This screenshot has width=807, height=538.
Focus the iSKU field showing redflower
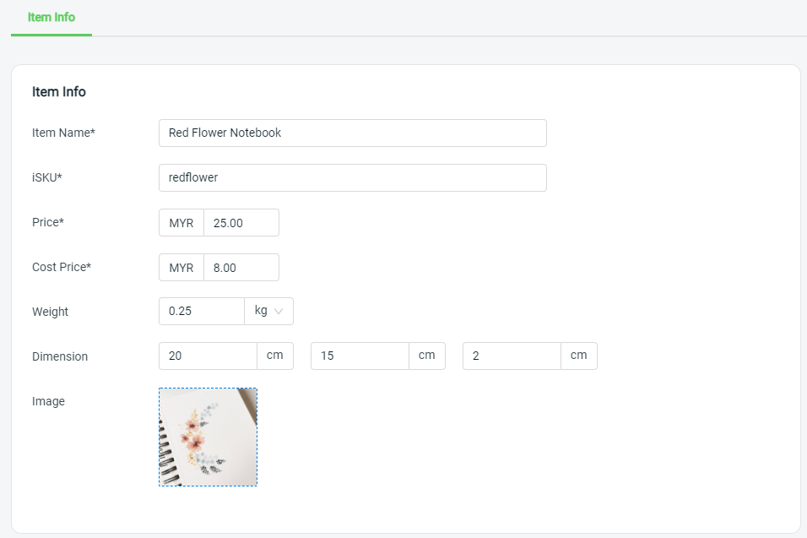click(x=353, y=177)
